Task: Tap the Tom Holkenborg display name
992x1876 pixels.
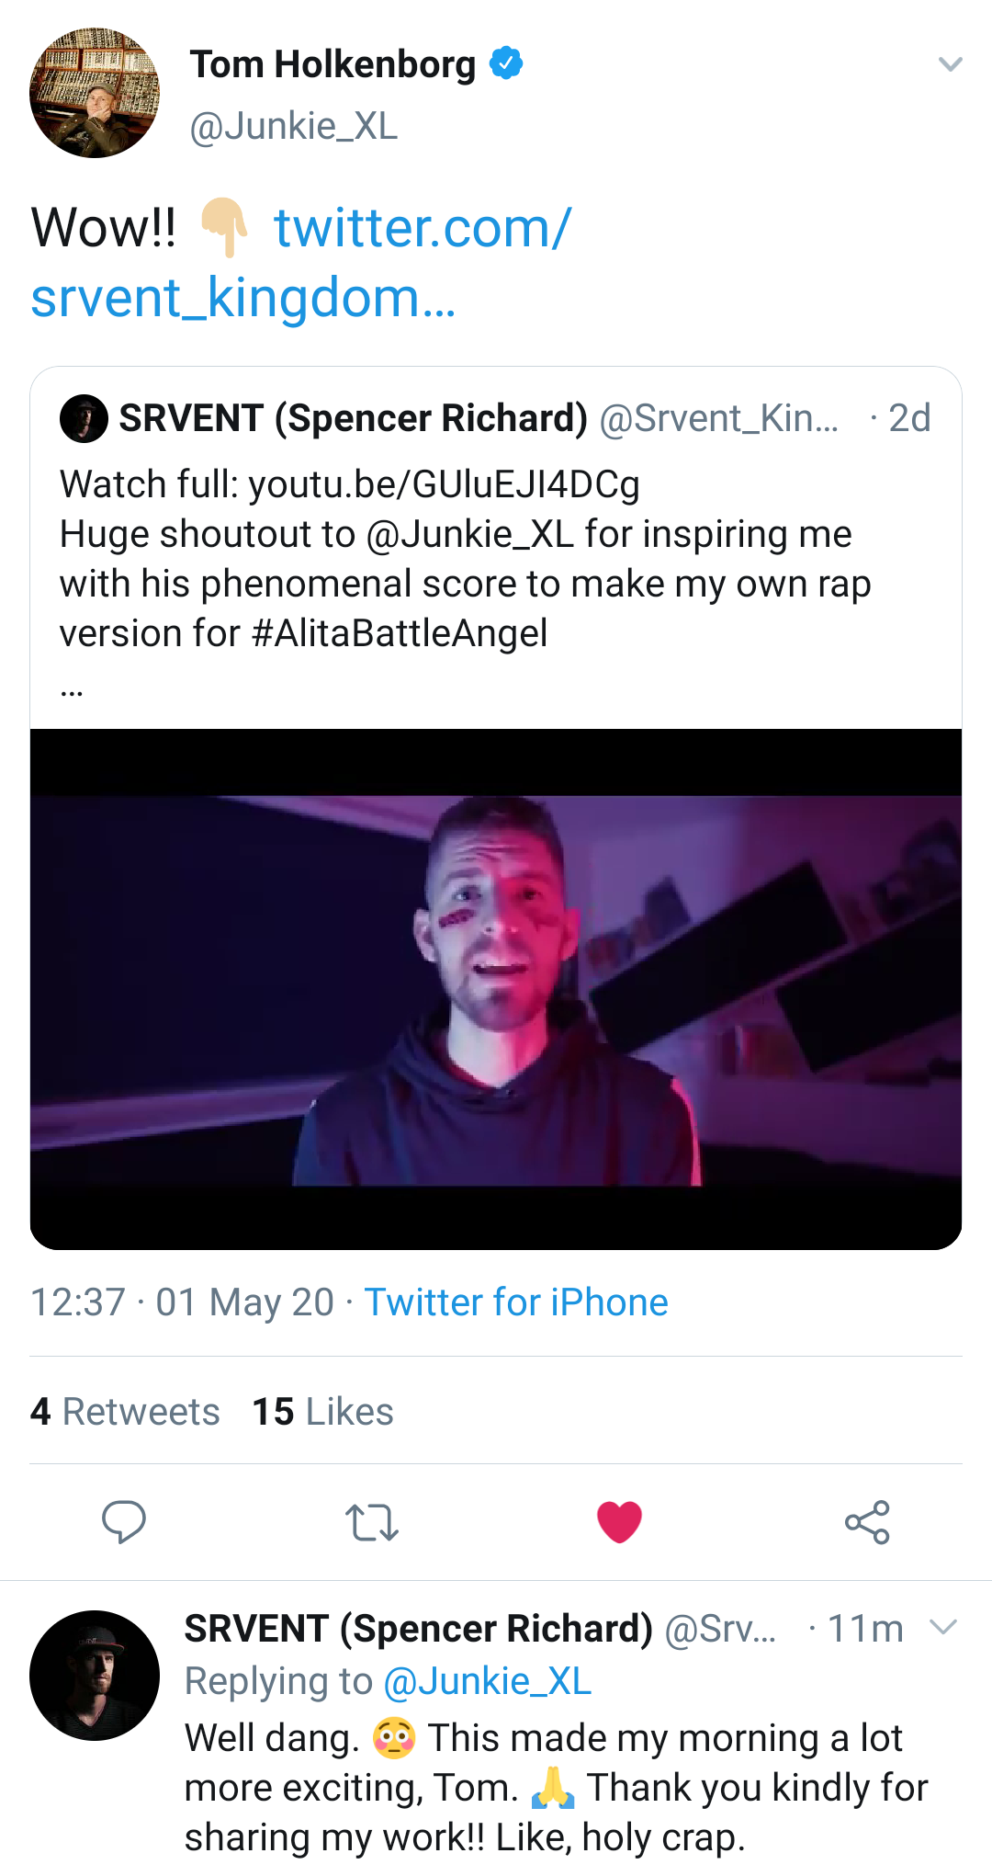Action: click(x=333, y=64)
